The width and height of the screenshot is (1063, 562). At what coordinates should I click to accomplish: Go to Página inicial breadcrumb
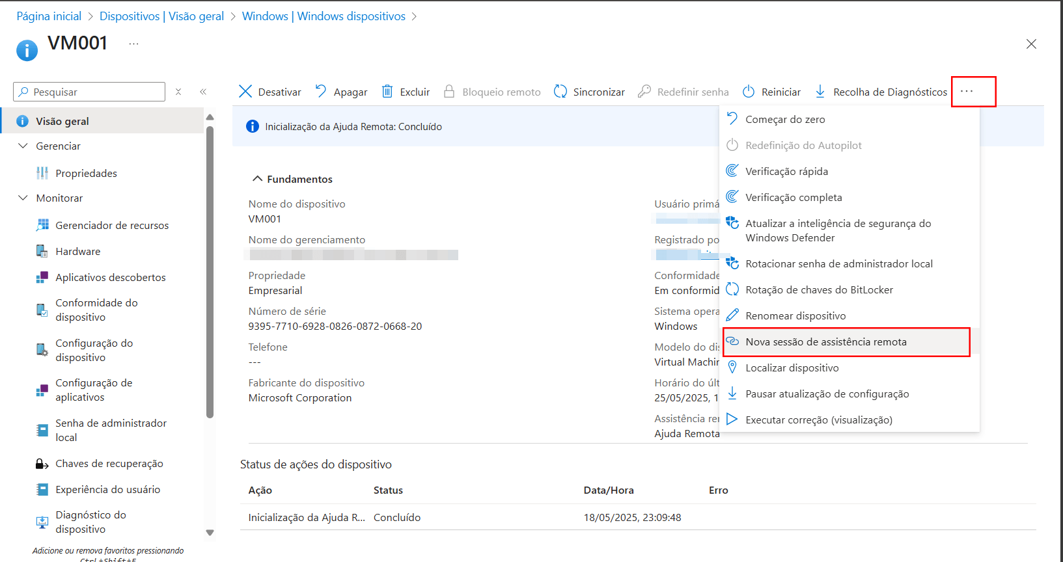pyautogui.click(x=49, y=16)
